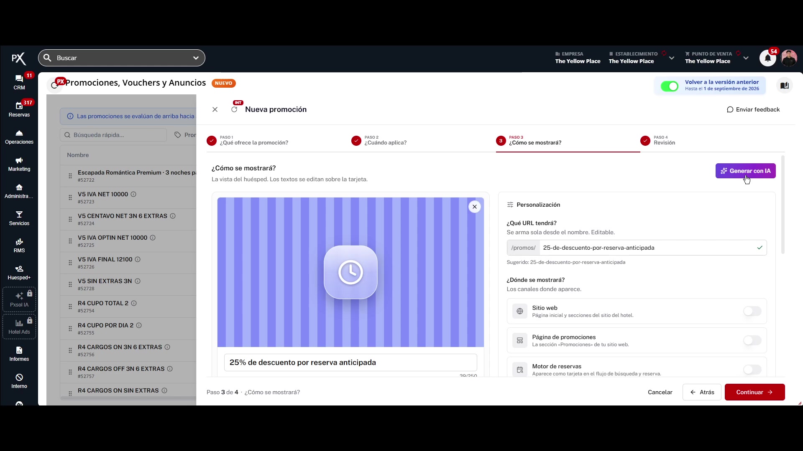The width and height of the screenshot is (803, 451).
Task: Click the PX logo in the header
Action: (x=19, y=58)
